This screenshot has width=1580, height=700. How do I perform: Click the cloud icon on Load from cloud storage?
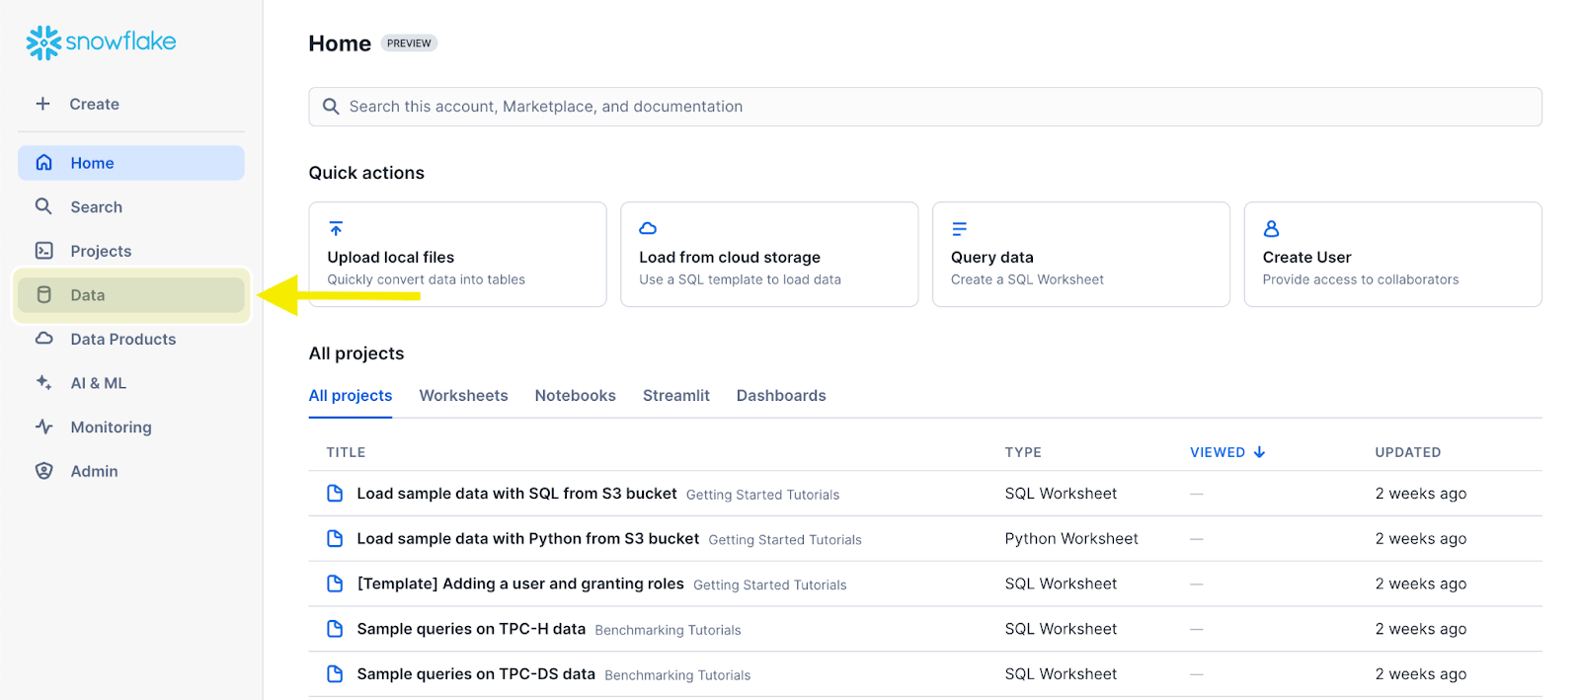point(648,229)
